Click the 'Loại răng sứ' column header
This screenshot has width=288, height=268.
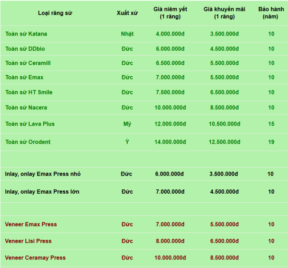tap(55, 13)
